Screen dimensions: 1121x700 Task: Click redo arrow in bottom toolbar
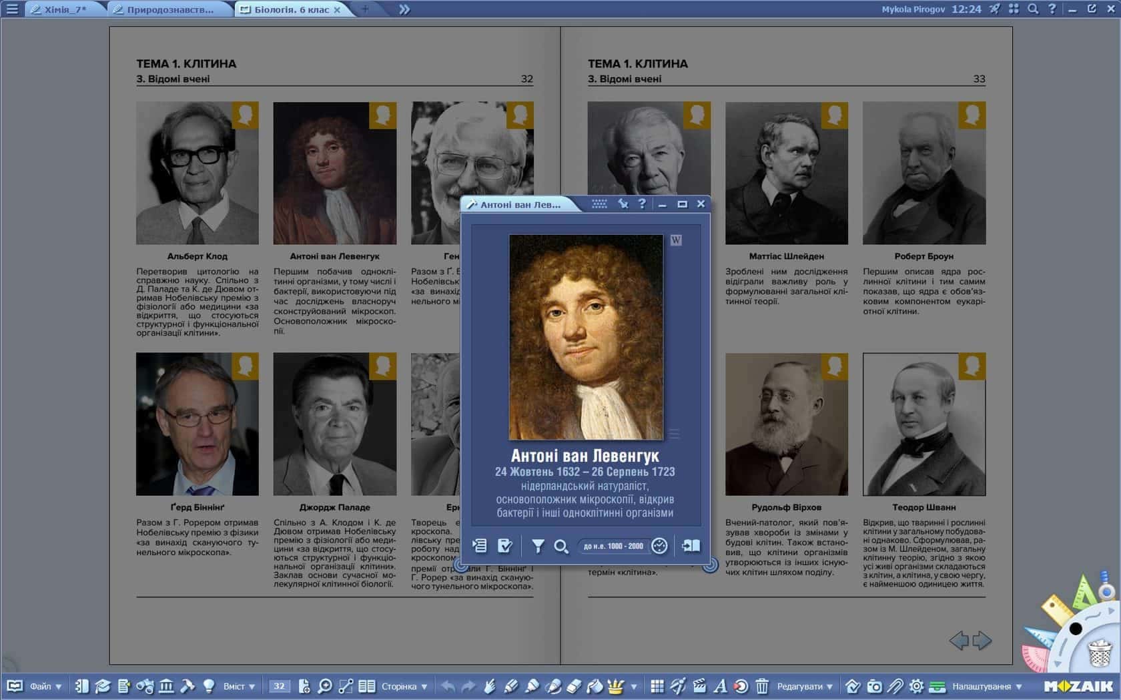[x=468, y=686]
